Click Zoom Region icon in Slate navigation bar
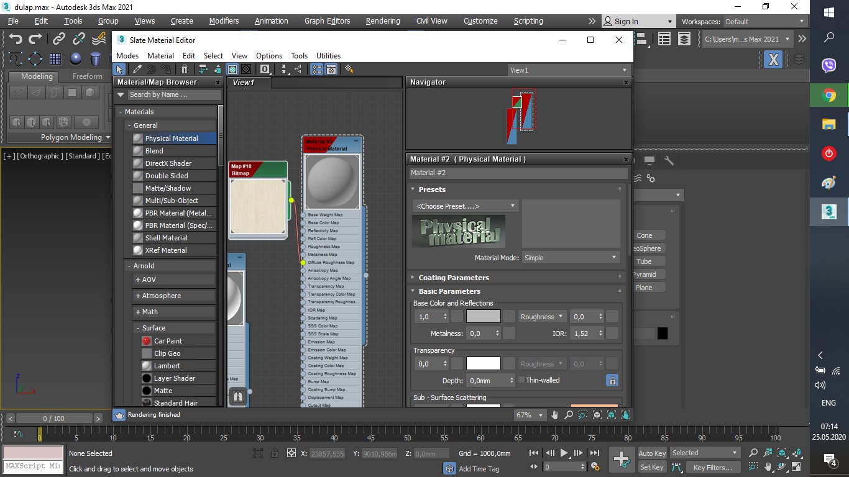This screenshot has height=477, width=849. pyautogui.click(x=583, y=414)
